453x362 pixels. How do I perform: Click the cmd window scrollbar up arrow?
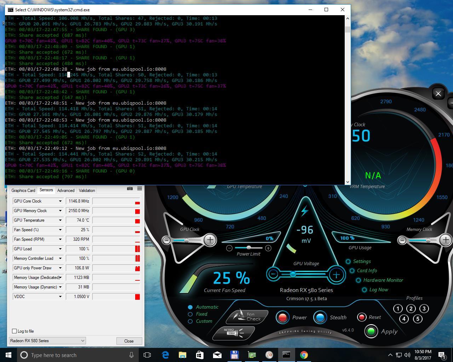point(348,18)
